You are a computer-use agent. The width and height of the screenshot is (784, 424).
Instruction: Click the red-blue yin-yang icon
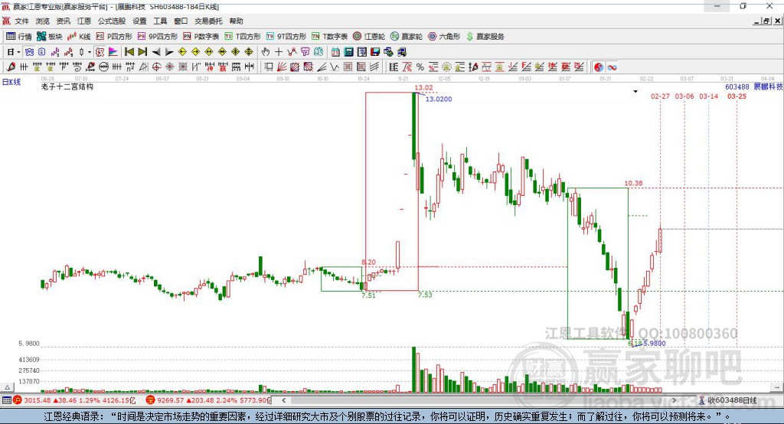coord(599,67)
